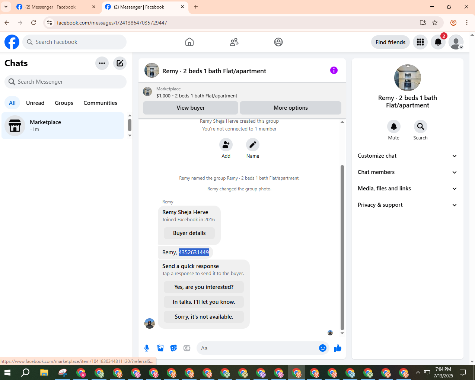475x380 pixels.
Task: Start a new message with compose icon
Action: 120,63
